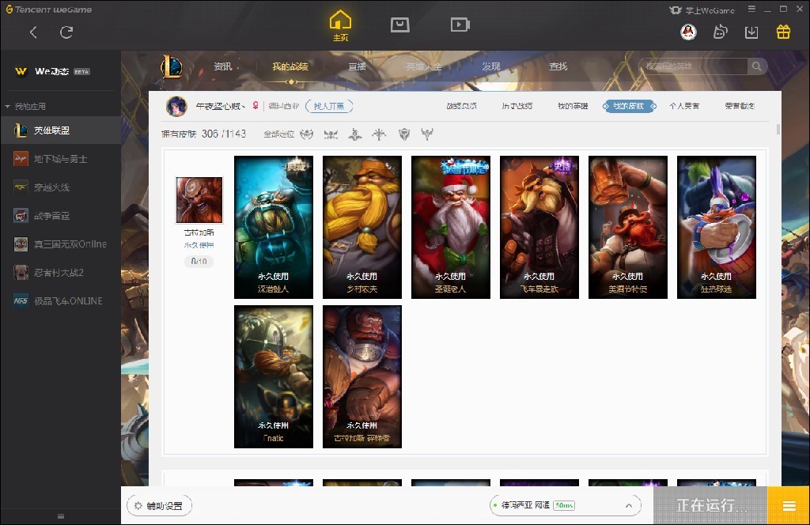810x525 pixels.
Task: Open the download manager icon
Action: click(x=751, y=32)
